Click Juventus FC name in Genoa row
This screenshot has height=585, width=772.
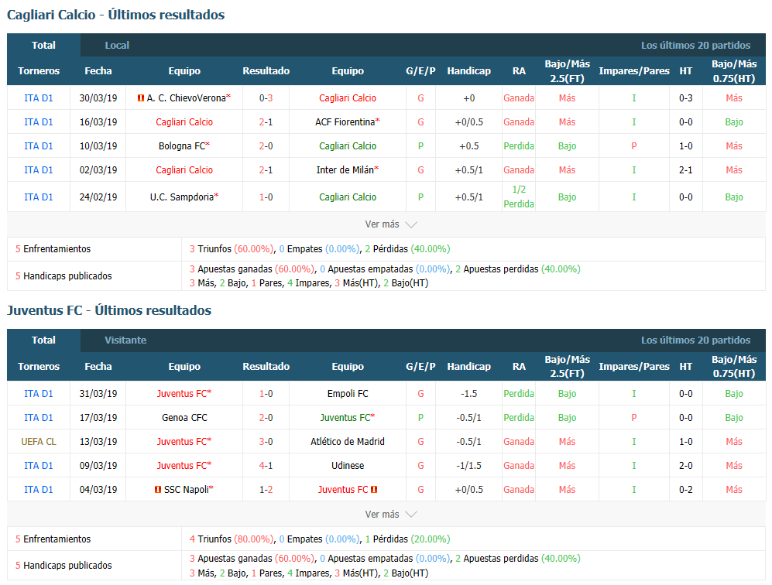345,418
